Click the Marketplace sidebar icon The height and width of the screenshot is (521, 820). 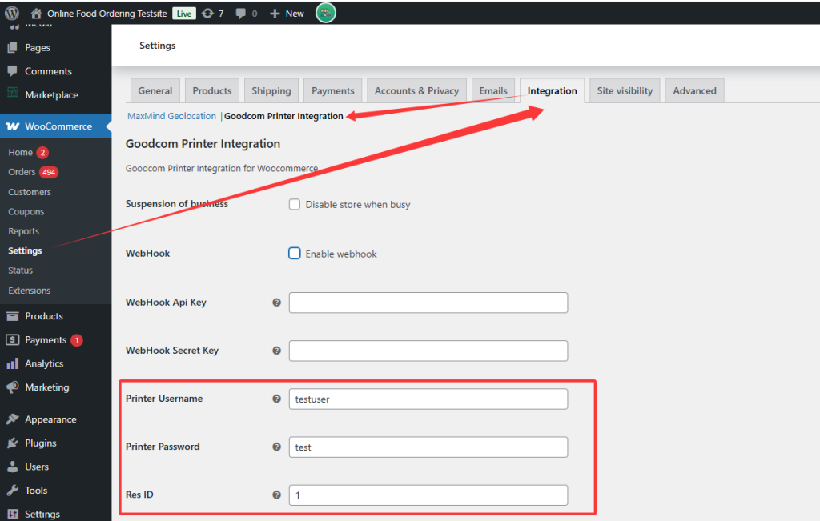click(x=13, y=94)
